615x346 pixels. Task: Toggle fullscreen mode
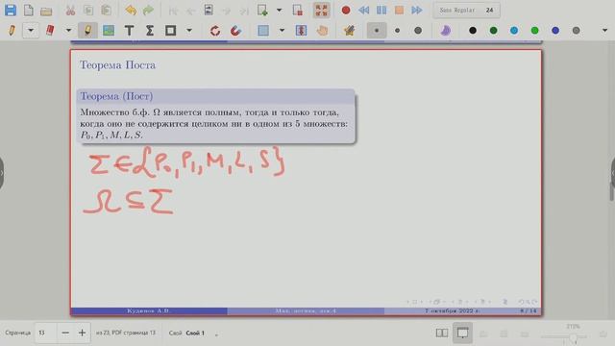click(321, 11)
